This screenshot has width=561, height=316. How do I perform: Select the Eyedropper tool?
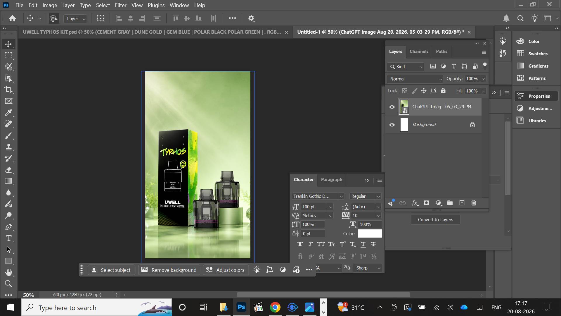(8, 112)
